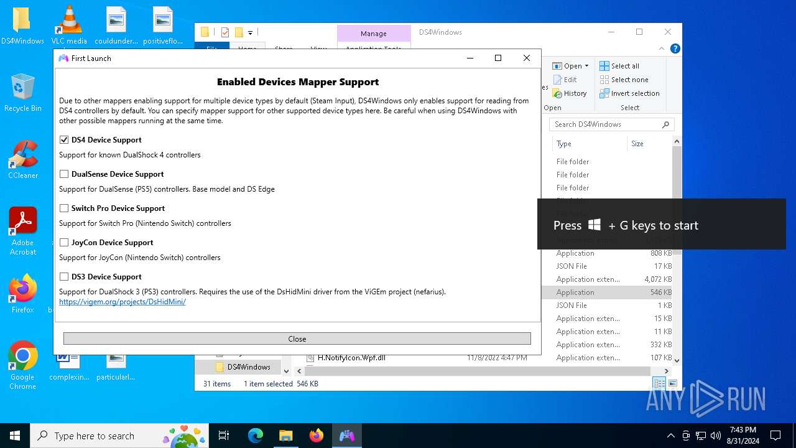Screen dimensions: 796x448
Task: Select the couldunder image file on desktop
Action: click(x=116, y=27)
